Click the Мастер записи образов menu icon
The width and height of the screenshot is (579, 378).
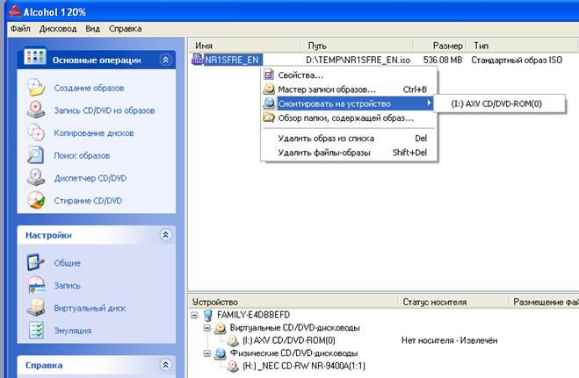(269, 89)
